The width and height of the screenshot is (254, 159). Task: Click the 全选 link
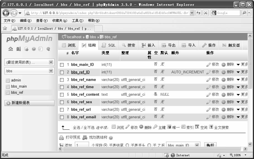(76, 127)
